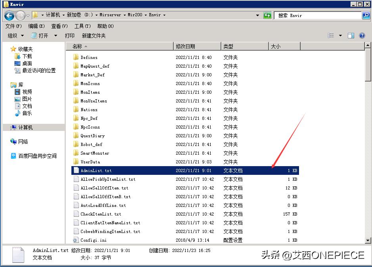Expand the dropdown arrow after 计算机 in path
Screen dimensions: 372x267
click(63, 15)
